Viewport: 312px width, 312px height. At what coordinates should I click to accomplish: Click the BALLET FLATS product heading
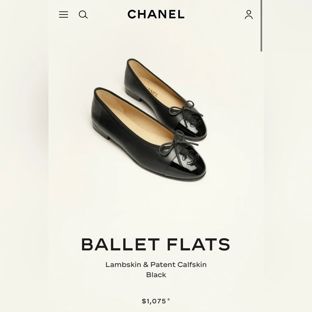click(156, 245)
